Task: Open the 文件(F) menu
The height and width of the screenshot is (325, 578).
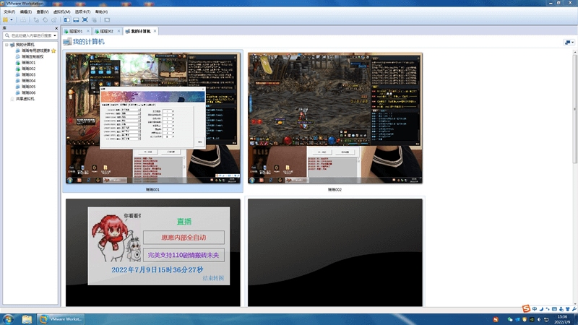Action: click(x=9, y=12)
